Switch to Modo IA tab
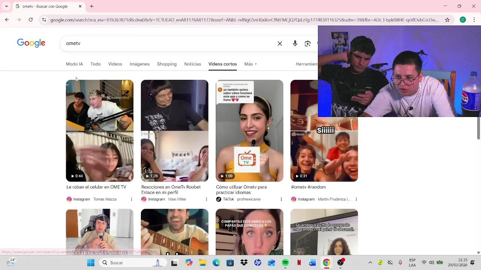Image resolution: width=481 pixels, height=270 pixels. coord(74,64)
